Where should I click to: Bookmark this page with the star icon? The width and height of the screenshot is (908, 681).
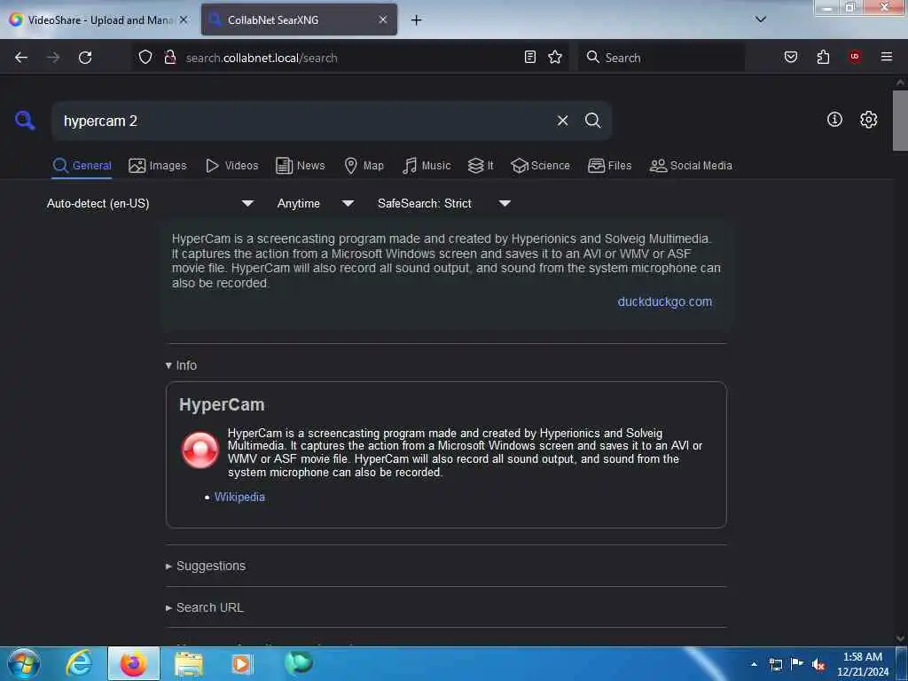click(x=555, y=57)
